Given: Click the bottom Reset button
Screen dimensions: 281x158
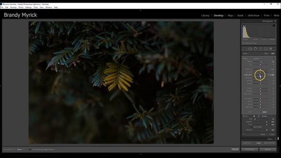Looking at the screenshot, I should pyautogui.click(x=268, y=149).
